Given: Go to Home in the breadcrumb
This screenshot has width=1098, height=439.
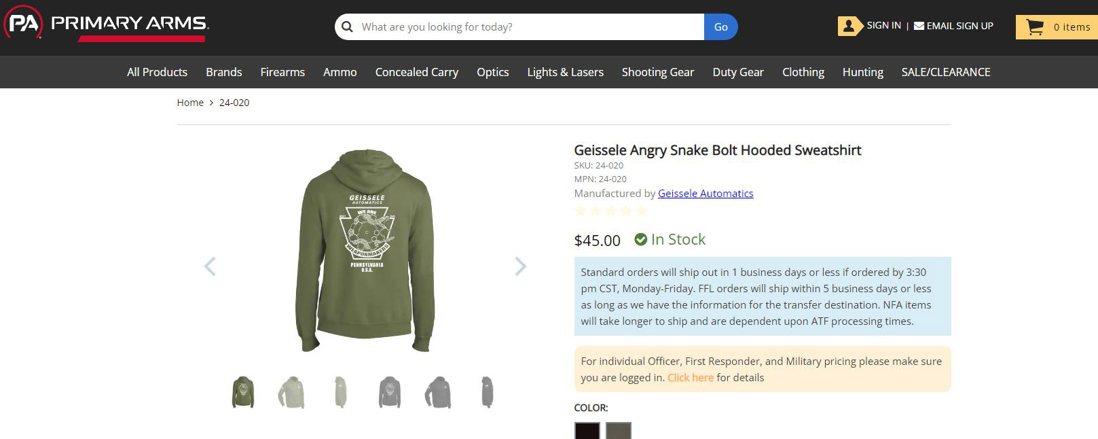Looking at the screenshot, I should [x=190, y=103].
